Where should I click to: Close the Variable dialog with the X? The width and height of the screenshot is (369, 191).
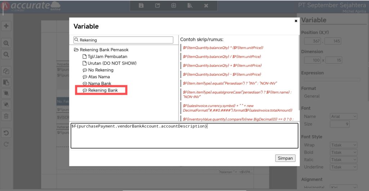(296, 21)
